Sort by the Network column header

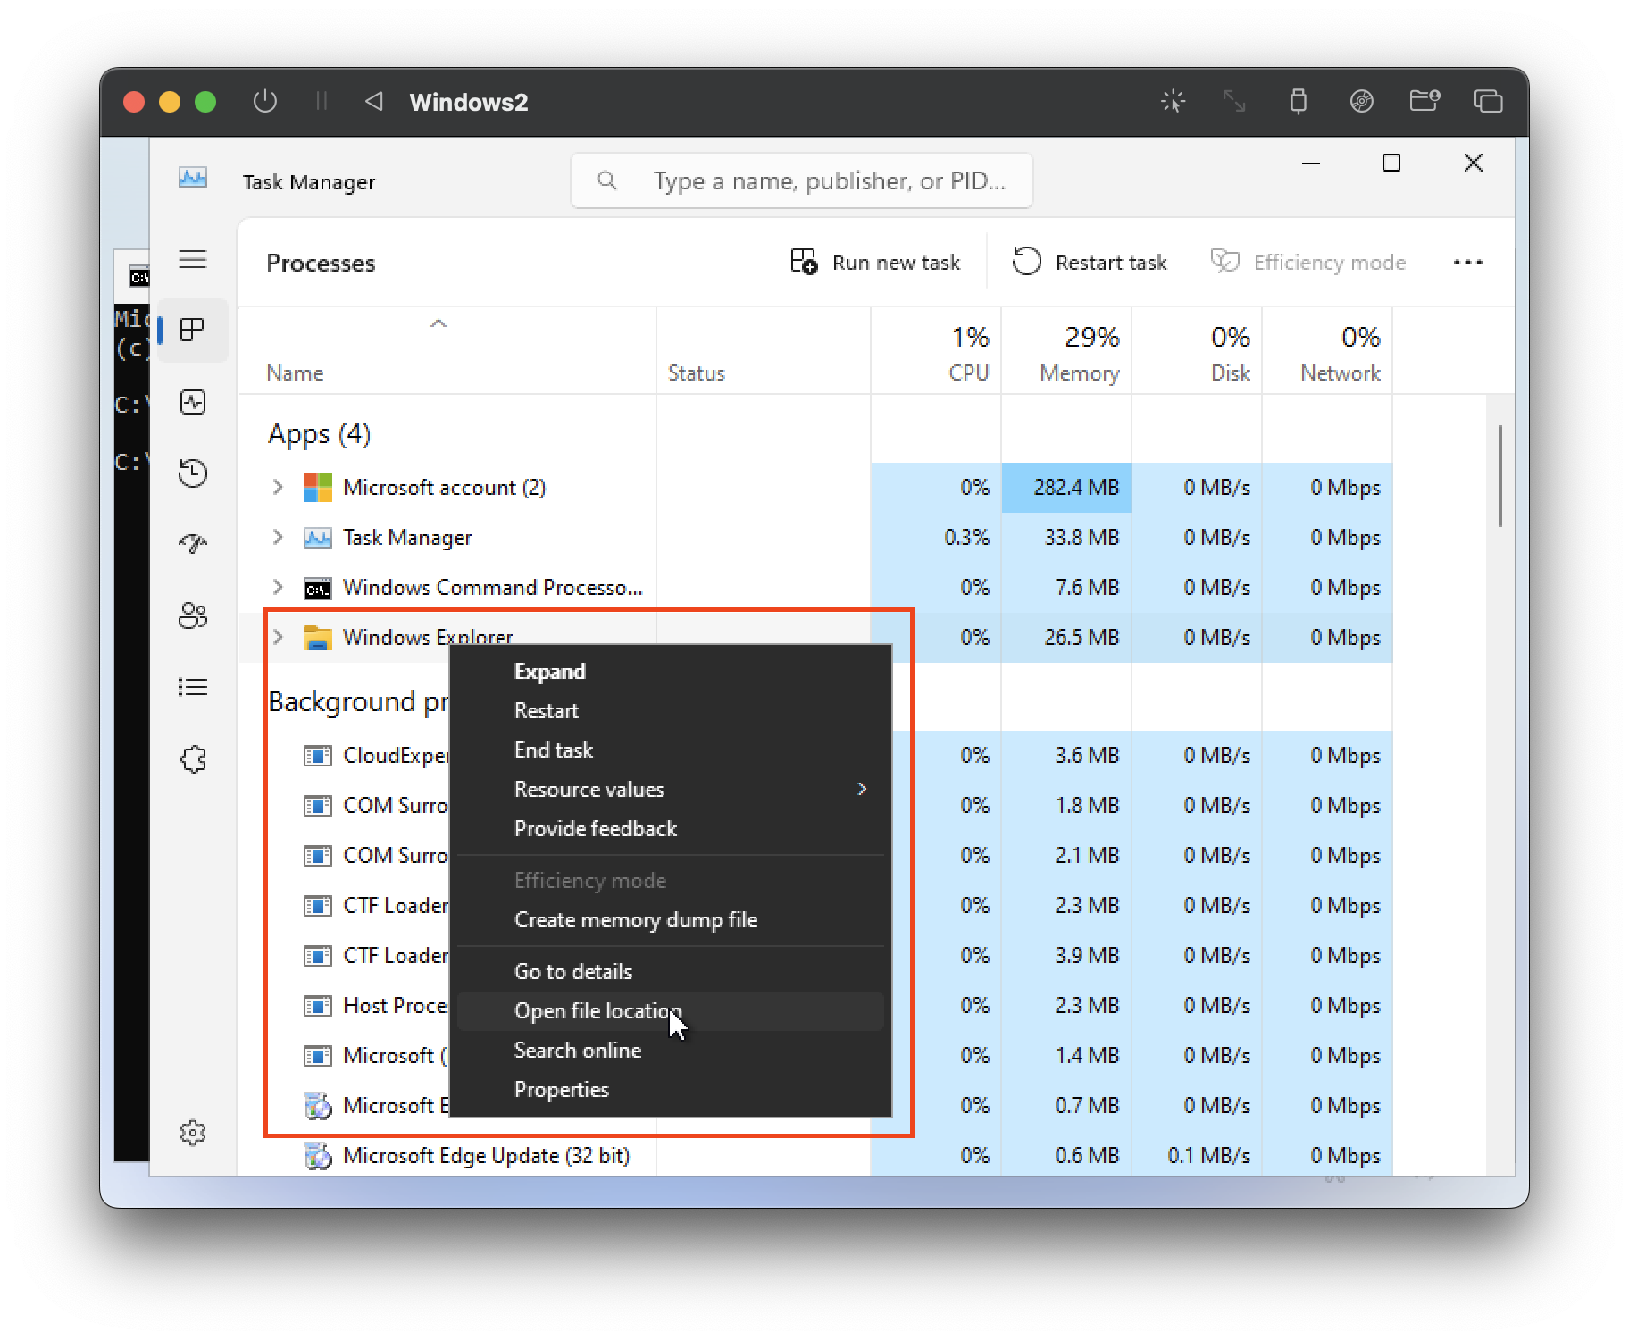(x=1327, y=353)
